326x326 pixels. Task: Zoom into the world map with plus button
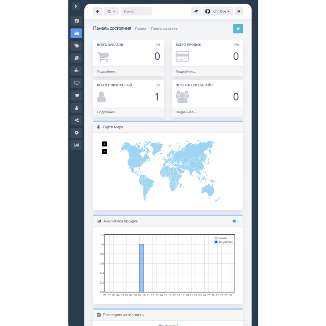point(105,144)
